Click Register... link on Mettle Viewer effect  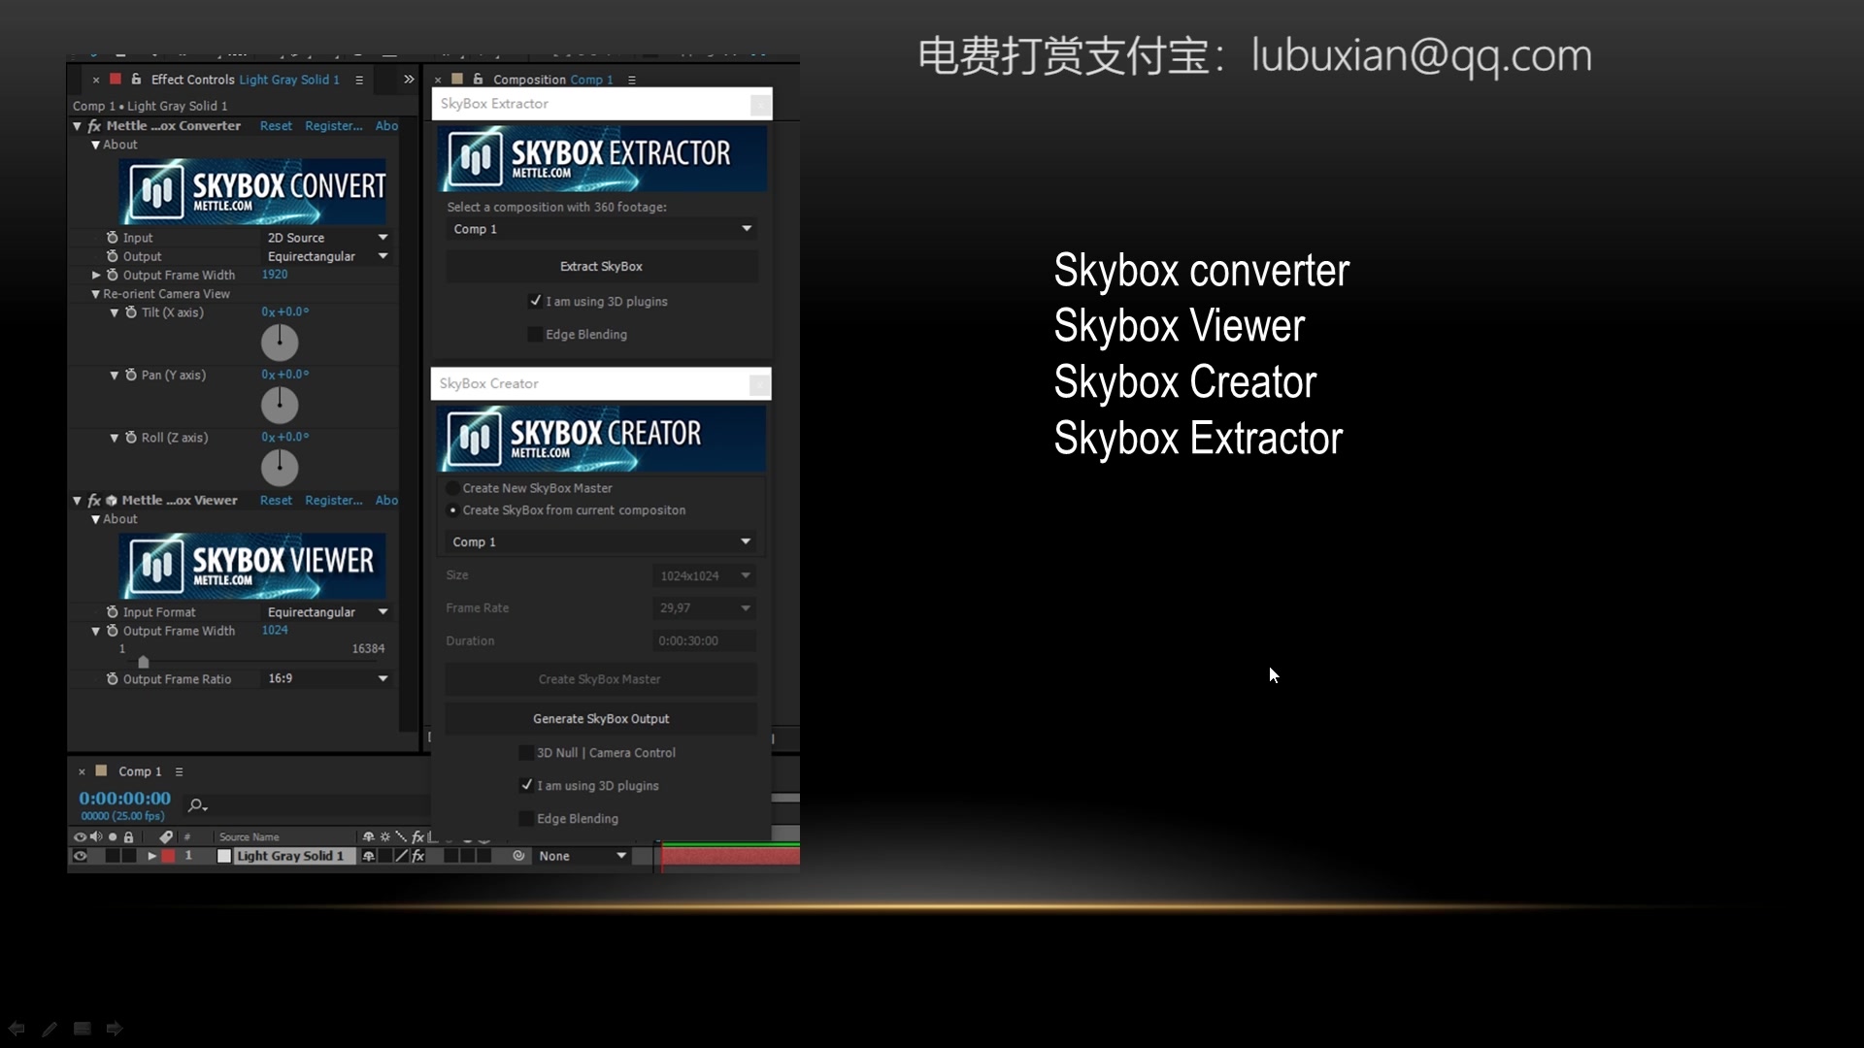334,501
